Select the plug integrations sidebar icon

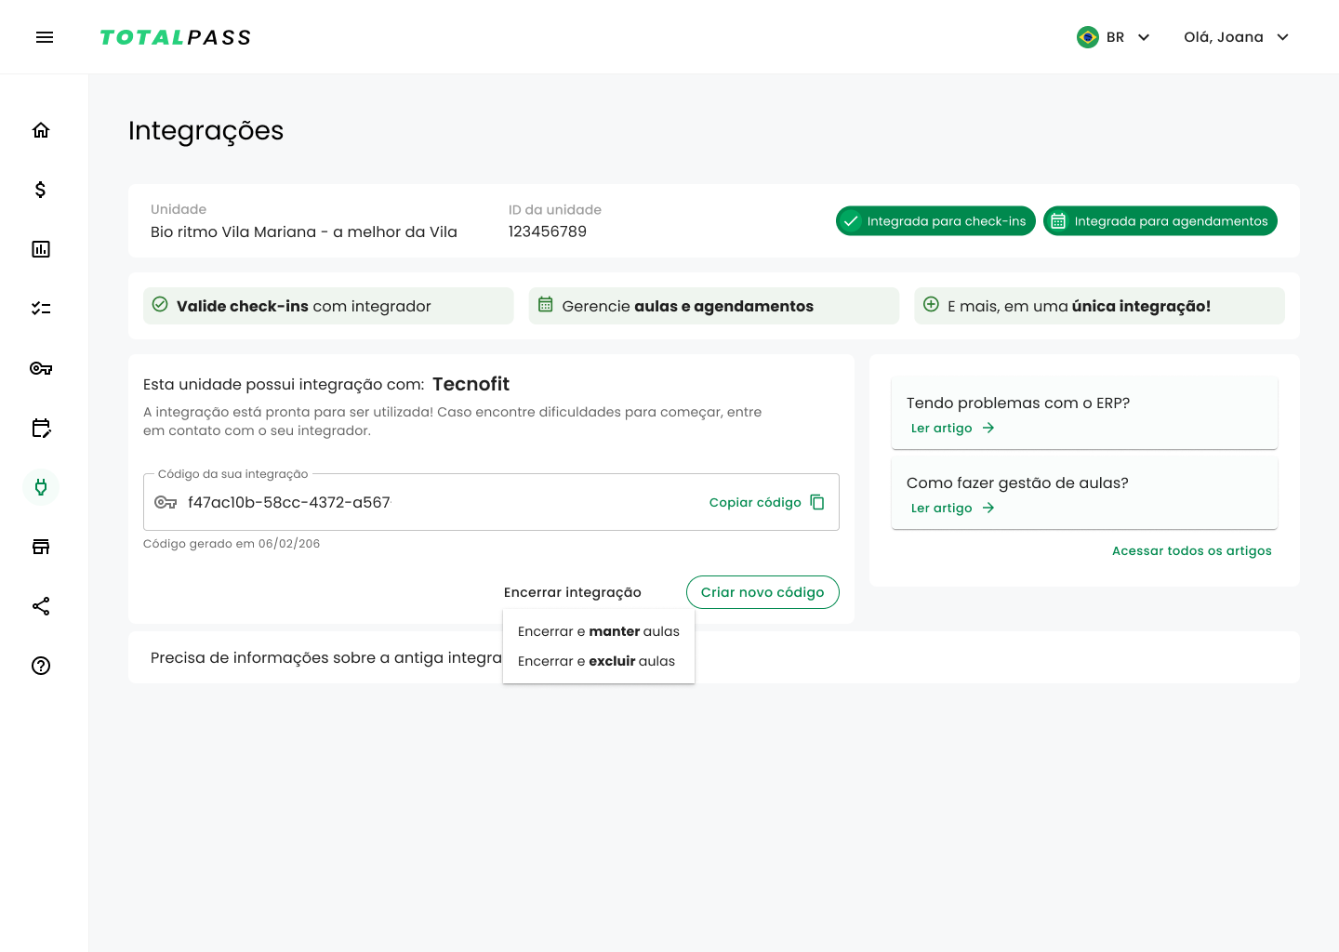click(41, 487)
